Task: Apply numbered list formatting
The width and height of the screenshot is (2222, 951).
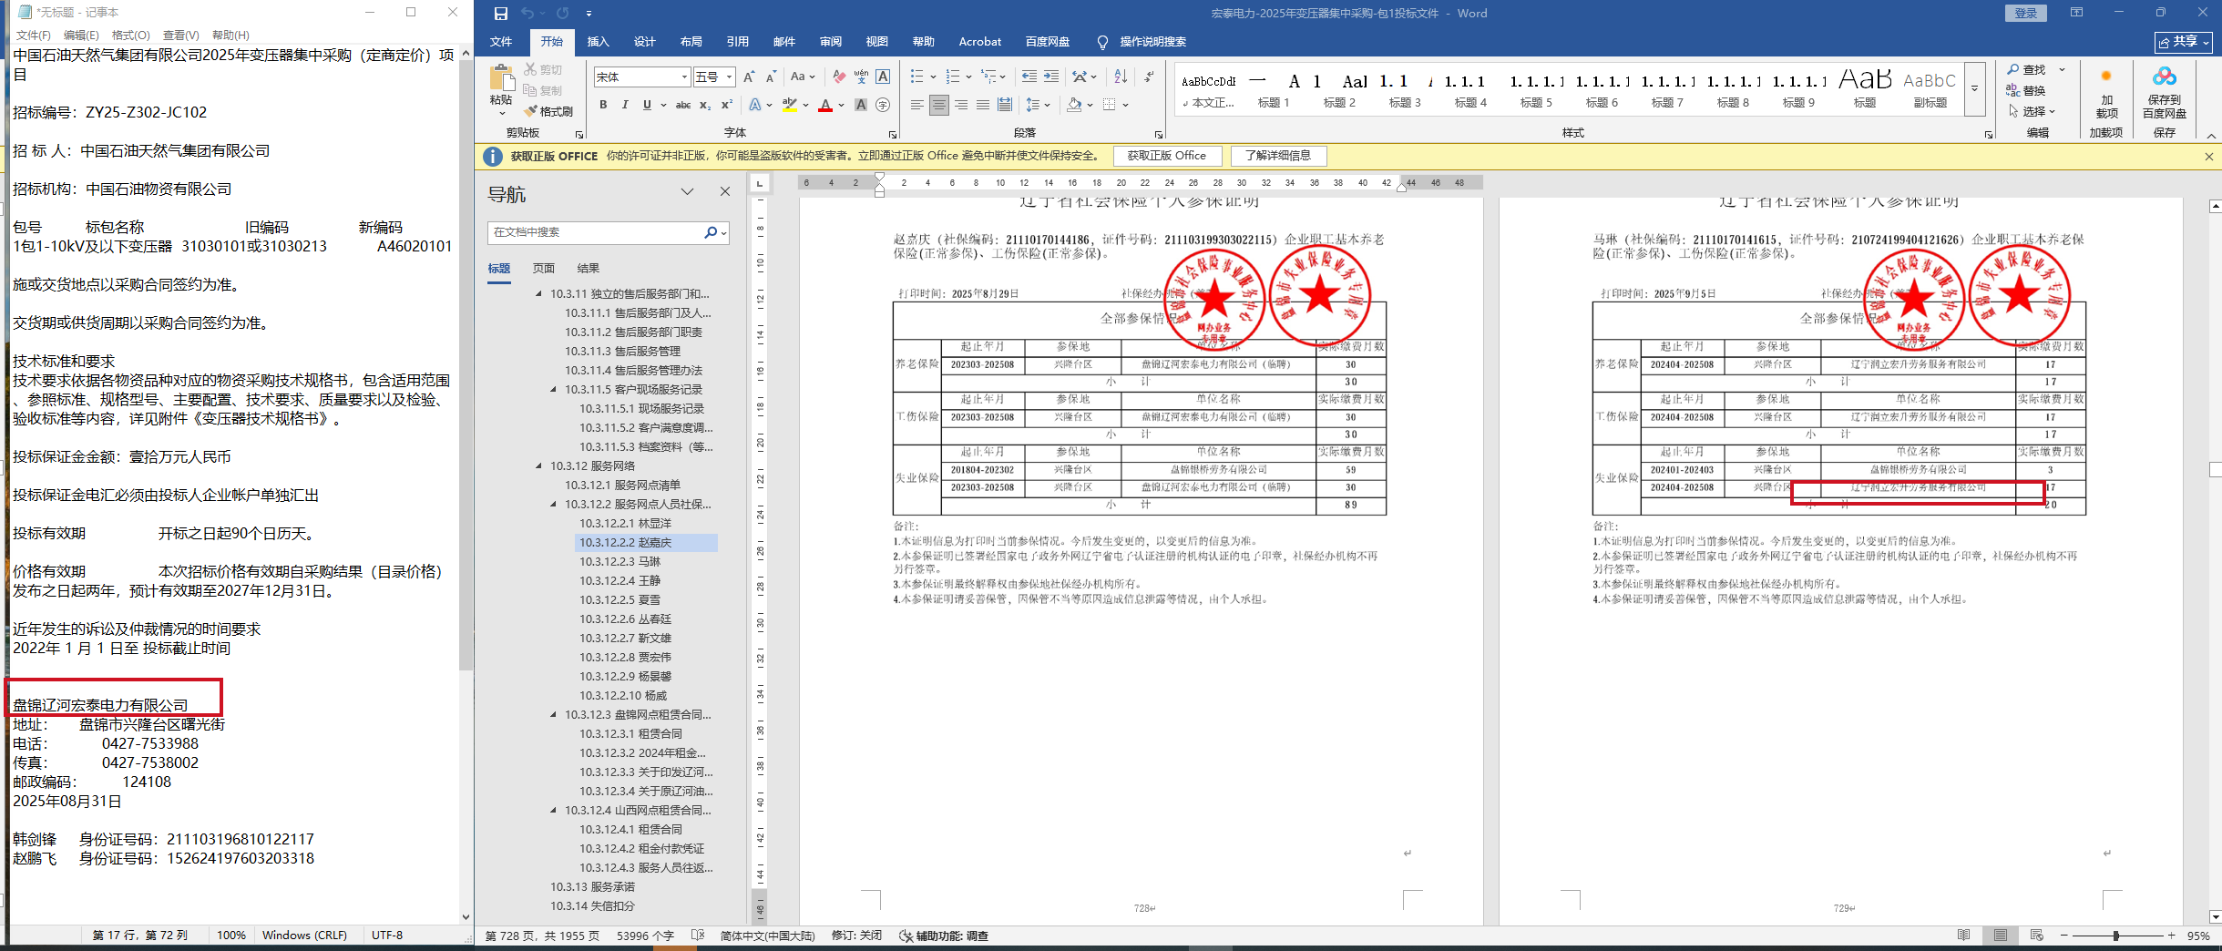Action: pyautogui.click(x=953, y=77)
